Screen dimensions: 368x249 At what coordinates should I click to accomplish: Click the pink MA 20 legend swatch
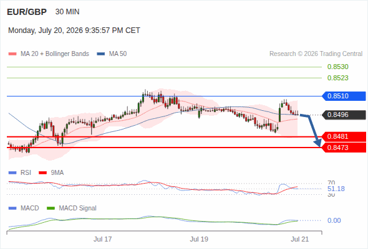12,54
